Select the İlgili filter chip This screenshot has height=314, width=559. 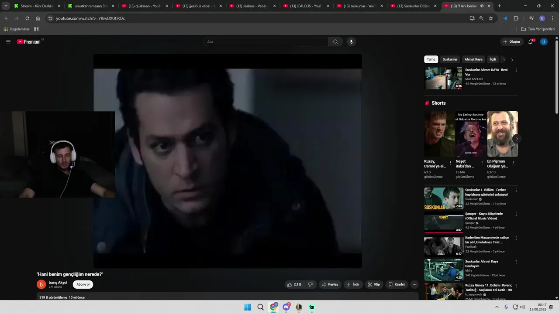click(493, 59)
